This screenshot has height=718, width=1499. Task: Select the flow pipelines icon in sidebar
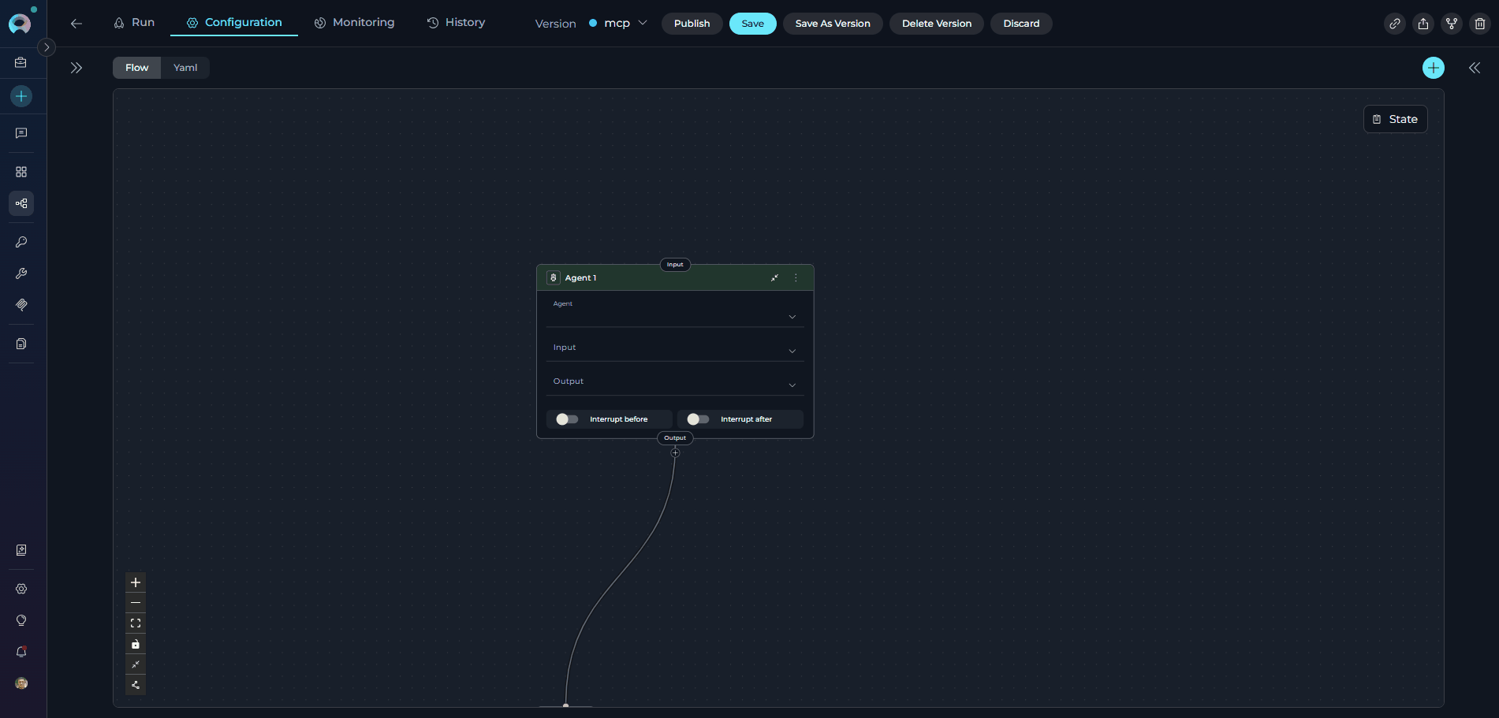click(21, 203)
